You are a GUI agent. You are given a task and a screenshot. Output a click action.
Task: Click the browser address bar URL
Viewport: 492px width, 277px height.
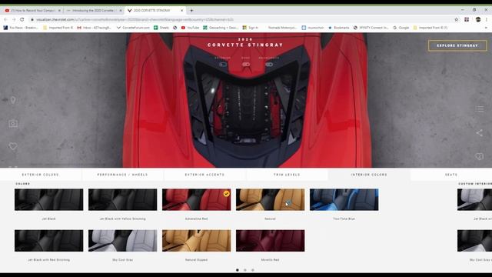pos(135,19)
